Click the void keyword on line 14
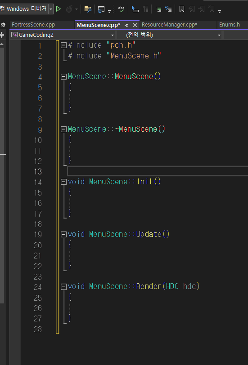This screenshot has width=248, height=365. click(x=76, y=182)
